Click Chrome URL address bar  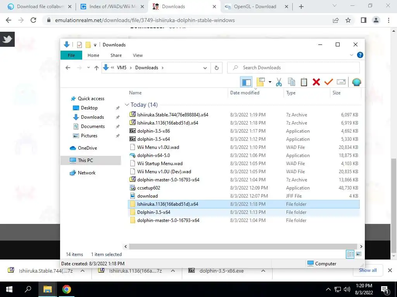(187, 20)
